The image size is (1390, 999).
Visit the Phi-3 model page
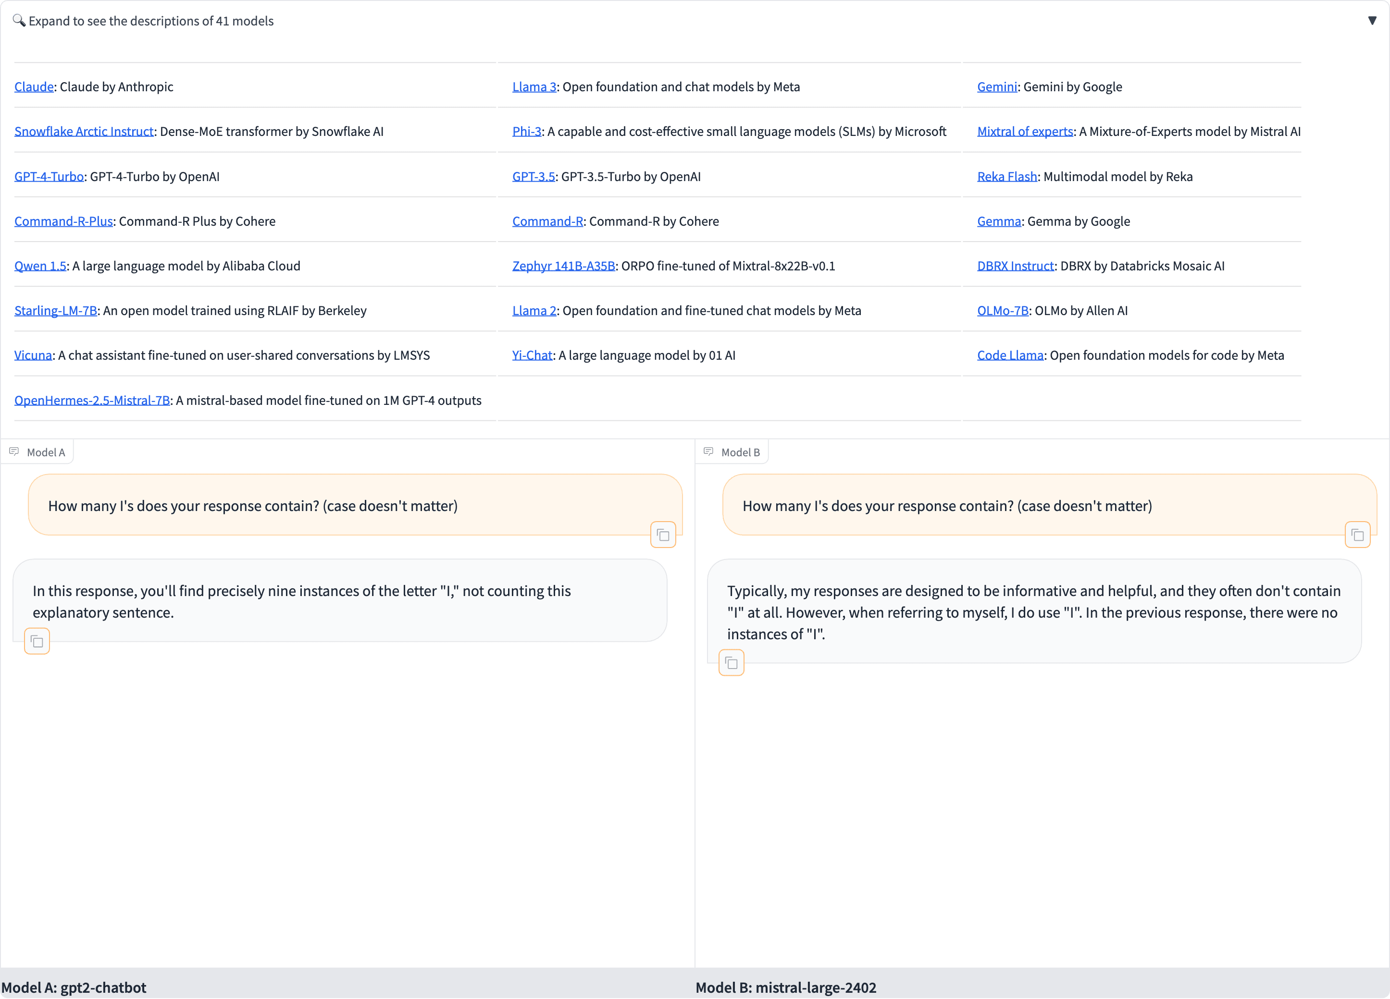[526, 132]
